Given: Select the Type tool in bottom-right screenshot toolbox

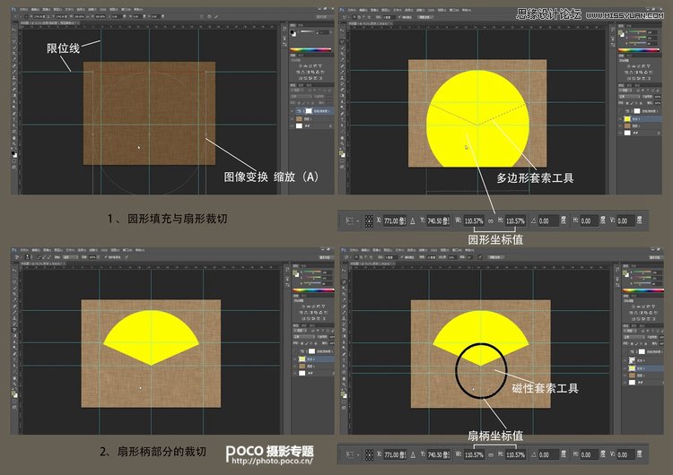Looking at the screenshot, I should pos(344,360).
